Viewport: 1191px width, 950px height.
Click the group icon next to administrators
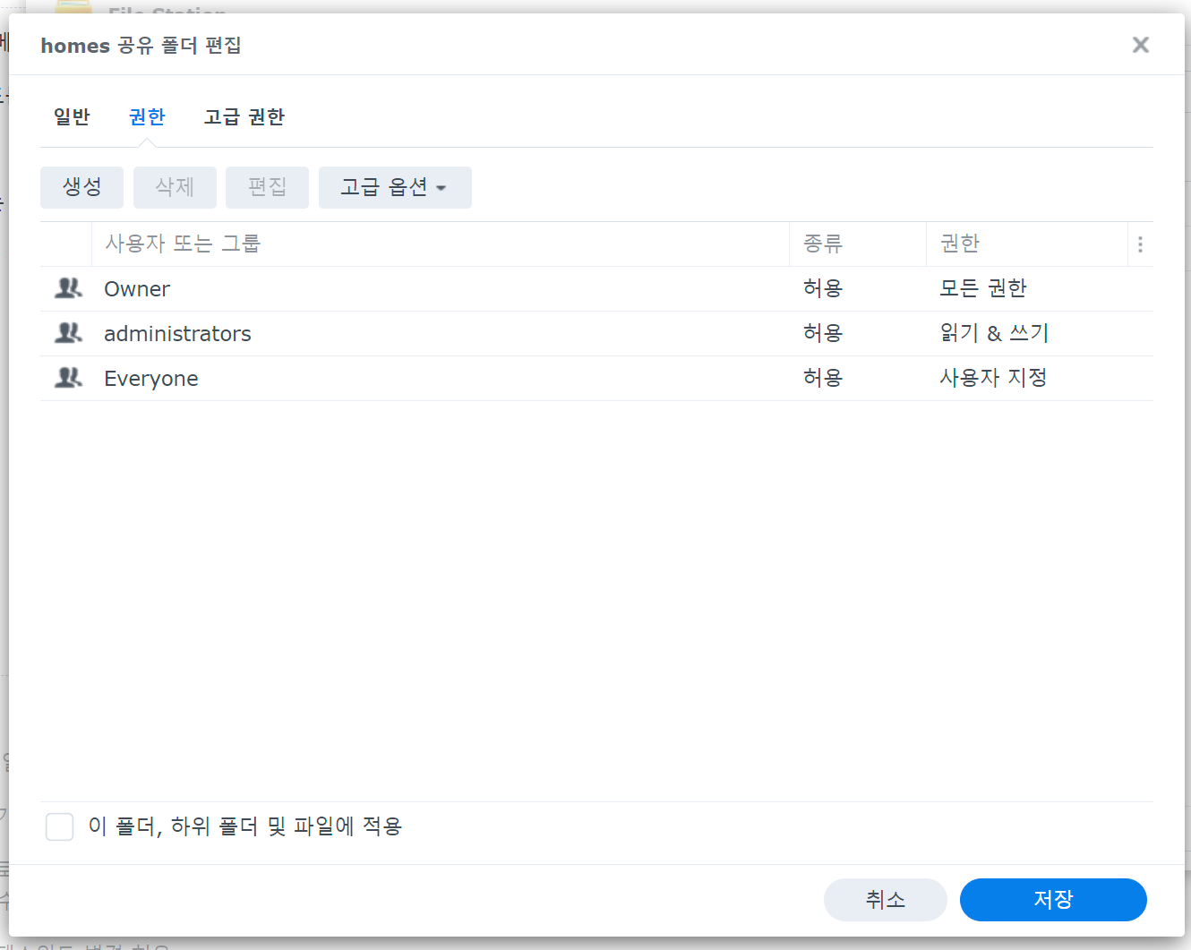click(68, 333)
